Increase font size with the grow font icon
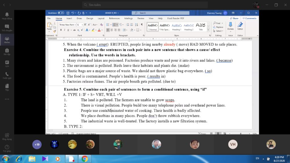 point(85,25)
